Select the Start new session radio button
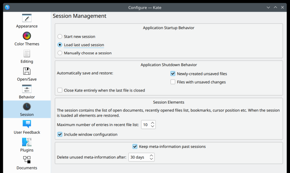The height and width of the screenshot is (173, 290). tap(60, 37)
